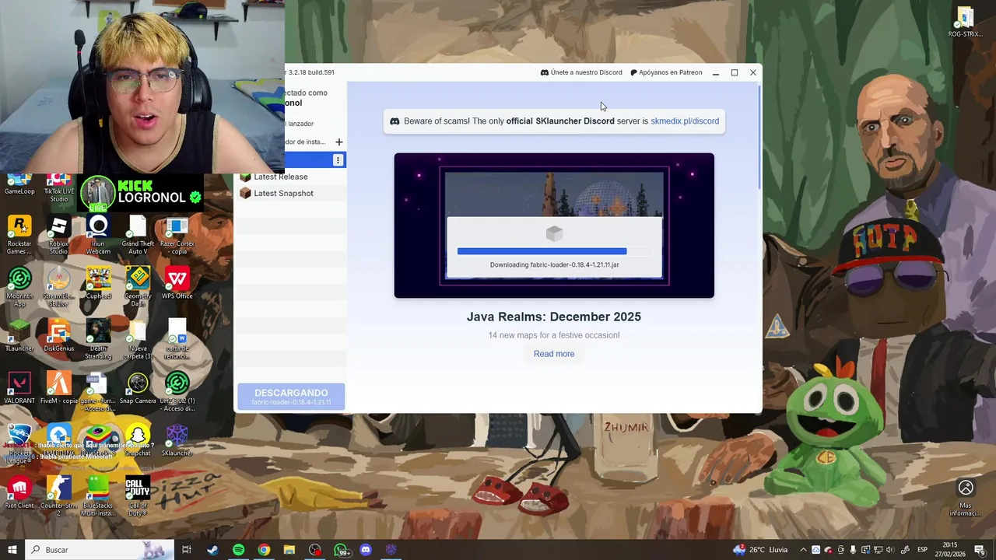Click the SKlauncher icon in the taskbar
This screenshot has width=996, height=560.
[x=391, y=550]
